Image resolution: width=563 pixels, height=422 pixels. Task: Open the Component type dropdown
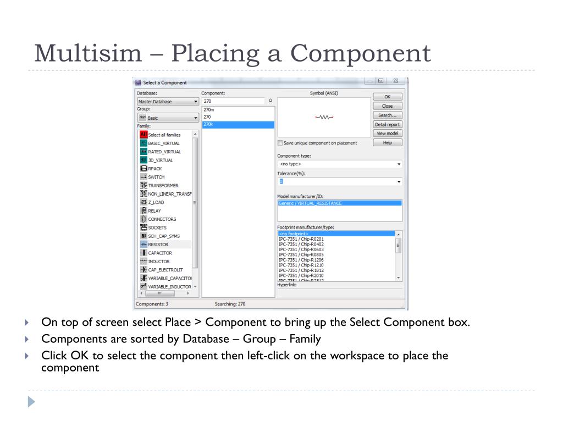coord(339,164)
